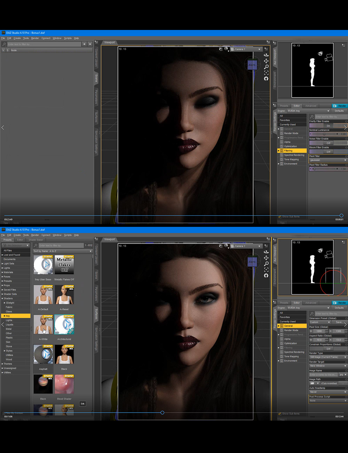Turn on Constrain Proportions (Global)
The image size is (348, 453).
pyautogui.click(x=329, y=349)
